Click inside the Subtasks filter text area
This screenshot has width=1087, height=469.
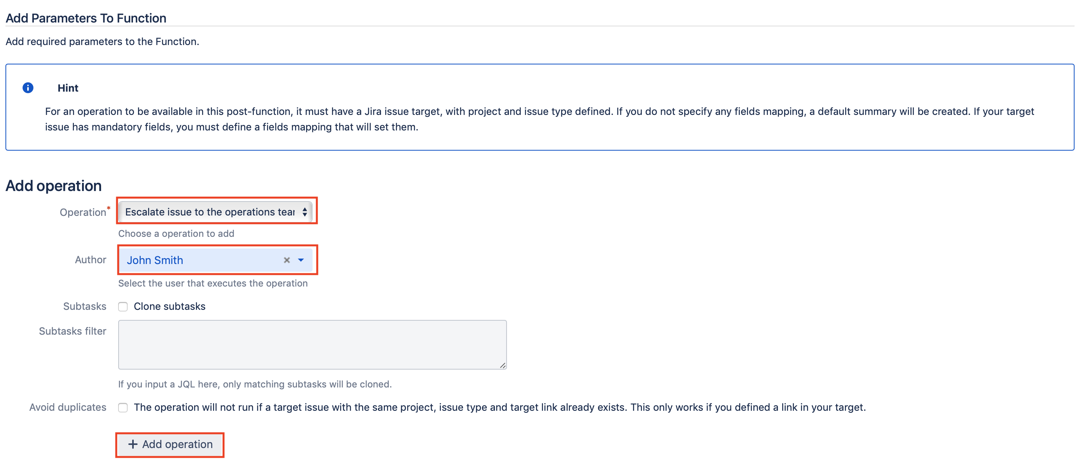[312, 344]
